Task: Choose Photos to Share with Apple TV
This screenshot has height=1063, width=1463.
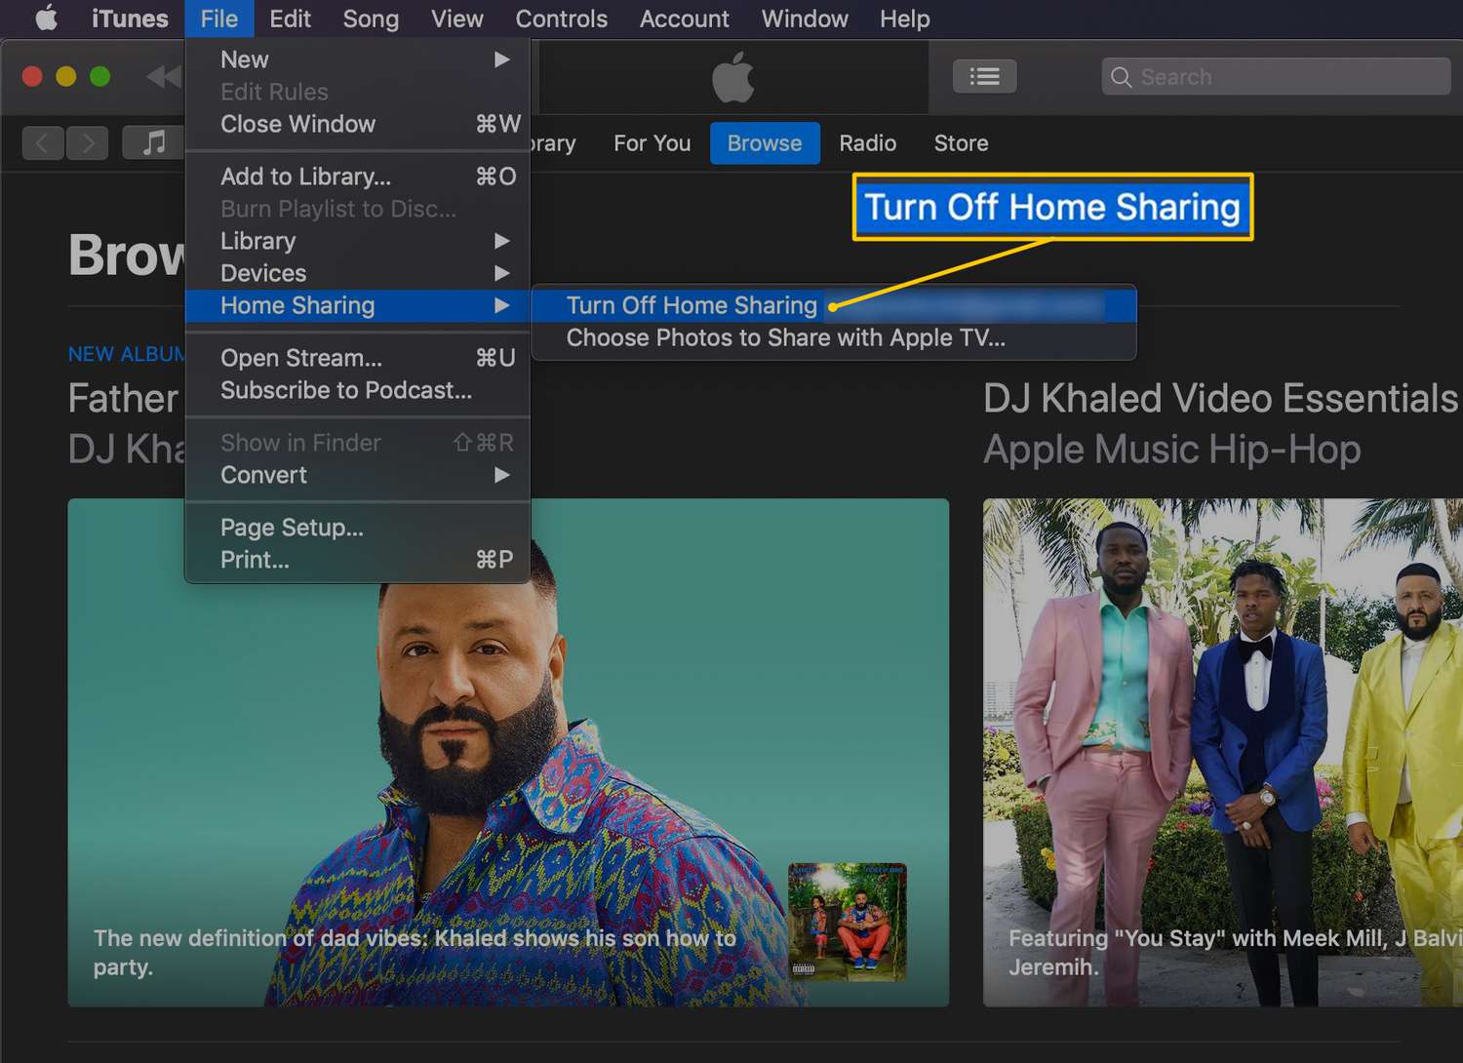Action: [785, 338]
